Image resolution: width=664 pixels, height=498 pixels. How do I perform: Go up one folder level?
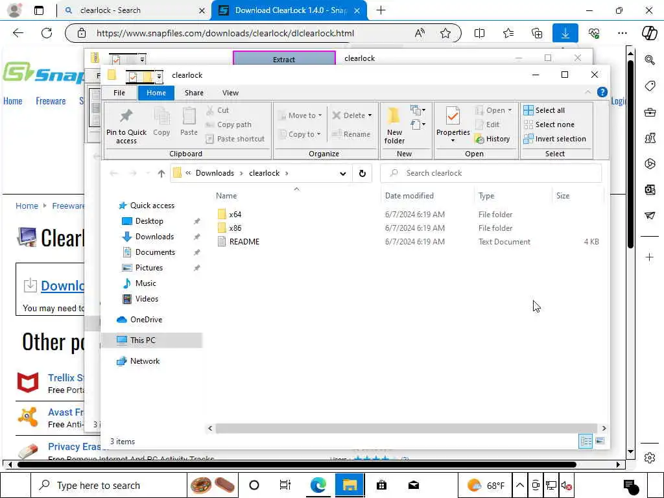pyautogui.click(x=161, y=173)
